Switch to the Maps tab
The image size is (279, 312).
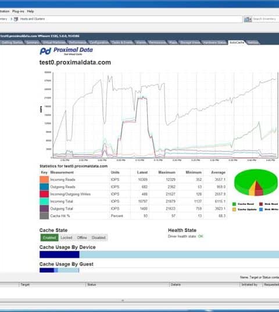173,42
